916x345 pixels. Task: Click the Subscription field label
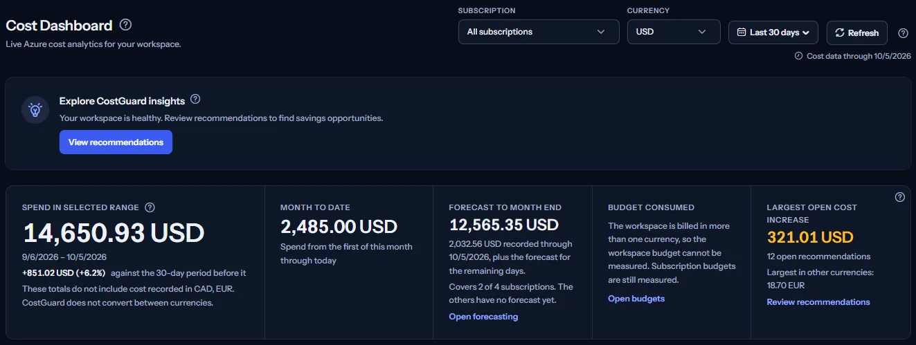click(x=486, y=11)
